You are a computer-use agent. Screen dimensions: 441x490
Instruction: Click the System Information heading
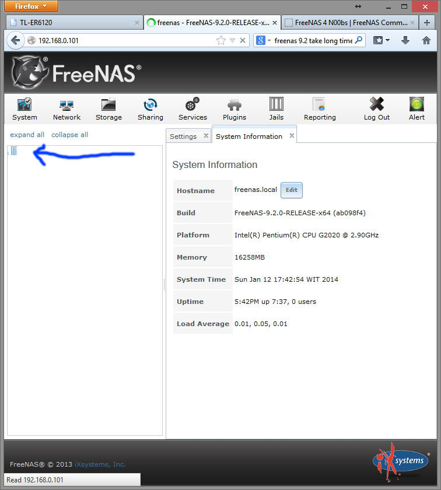point(215,164)
